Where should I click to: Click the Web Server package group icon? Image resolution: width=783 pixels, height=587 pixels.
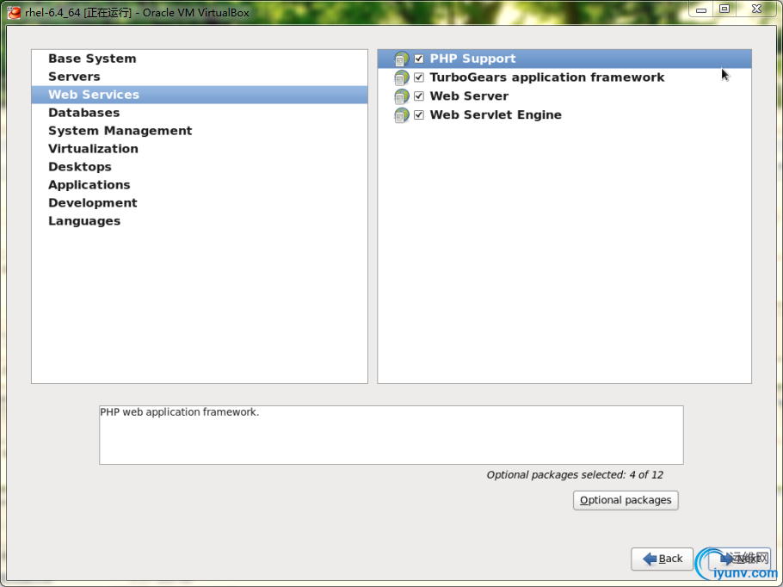point(402,96)
